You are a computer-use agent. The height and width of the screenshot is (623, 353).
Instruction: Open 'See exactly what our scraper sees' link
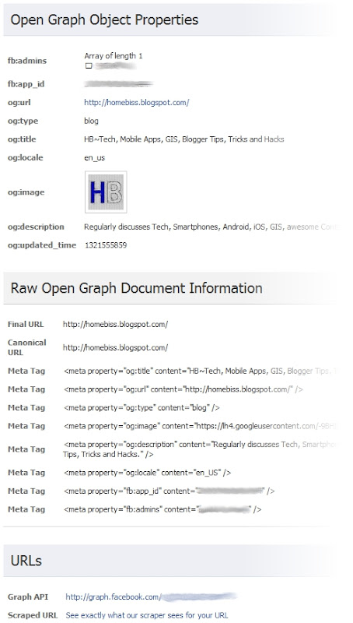pyautogui.click(x=147, y=615)
